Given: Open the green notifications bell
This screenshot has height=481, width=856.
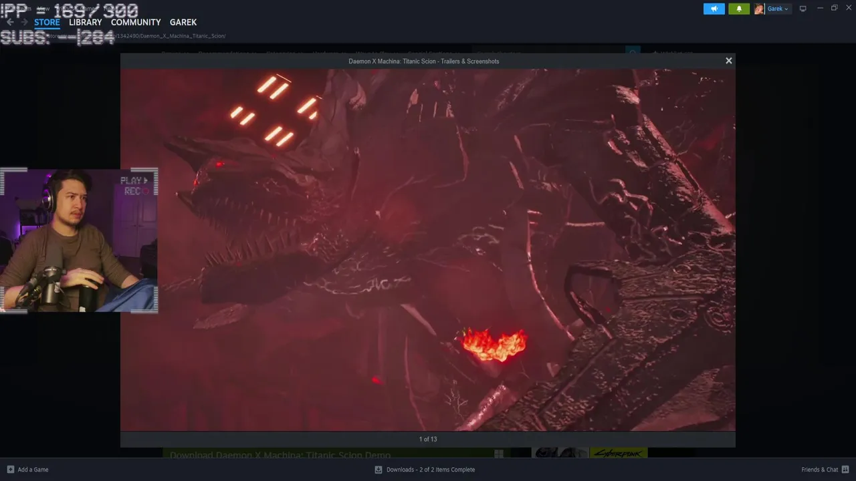Looking at the screenshot, I should (x=739, y=9).
